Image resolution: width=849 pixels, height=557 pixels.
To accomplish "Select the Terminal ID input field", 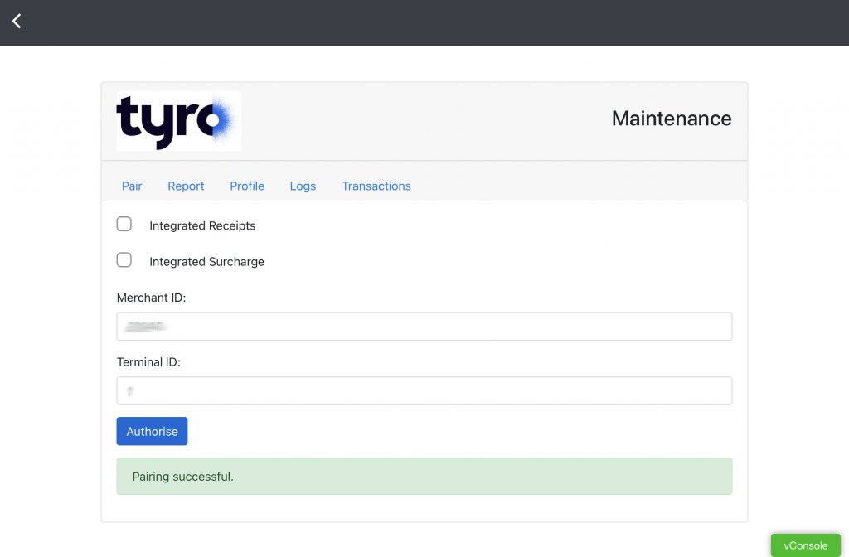I will pos(424,391).
